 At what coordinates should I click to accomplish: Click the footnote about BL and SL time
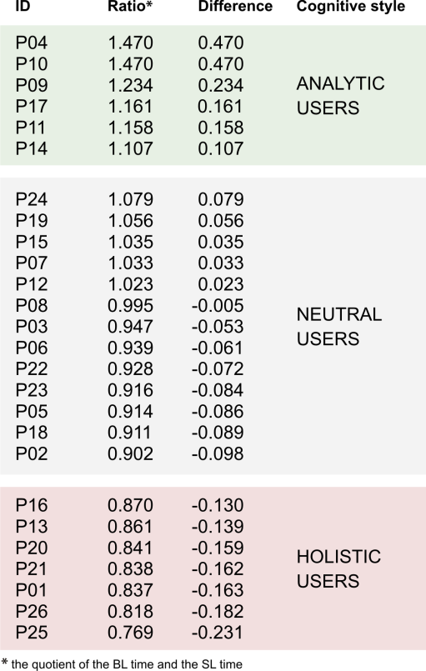pos(122,663)
